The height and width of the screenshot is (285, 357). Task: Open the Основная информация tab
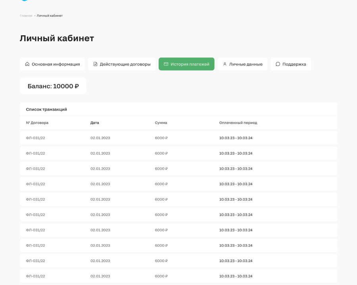52,64
